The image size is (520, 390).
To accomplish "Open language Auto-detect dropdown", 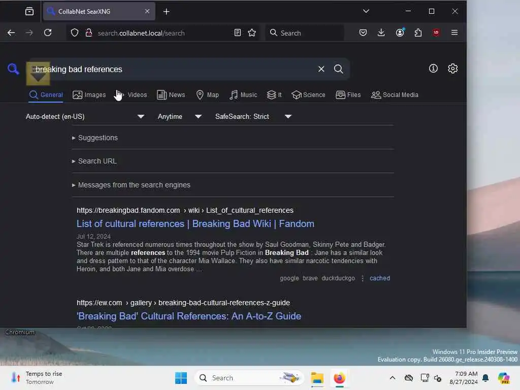I will tap(85, 116).
